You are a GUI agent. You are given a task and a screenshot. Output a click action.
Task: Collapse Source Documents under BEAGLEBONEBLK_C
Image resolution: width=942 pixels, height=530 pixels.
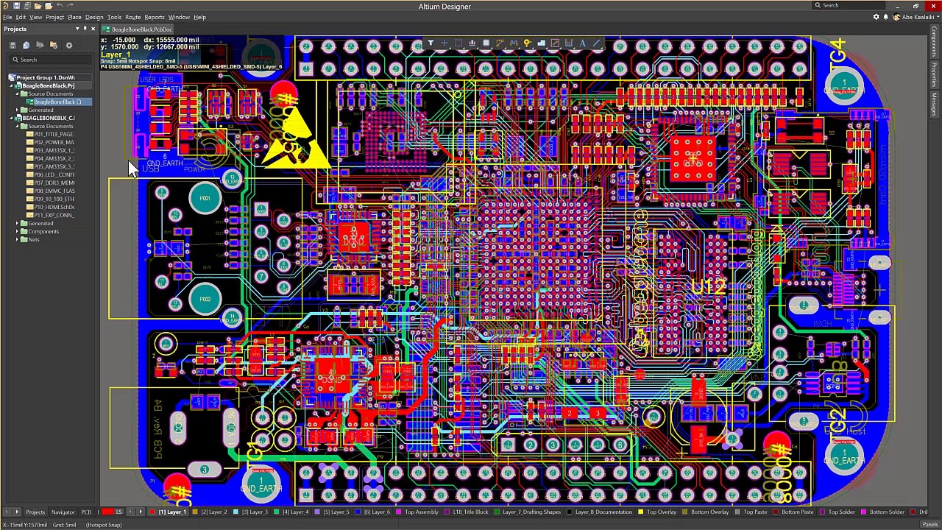coord(18,127)
